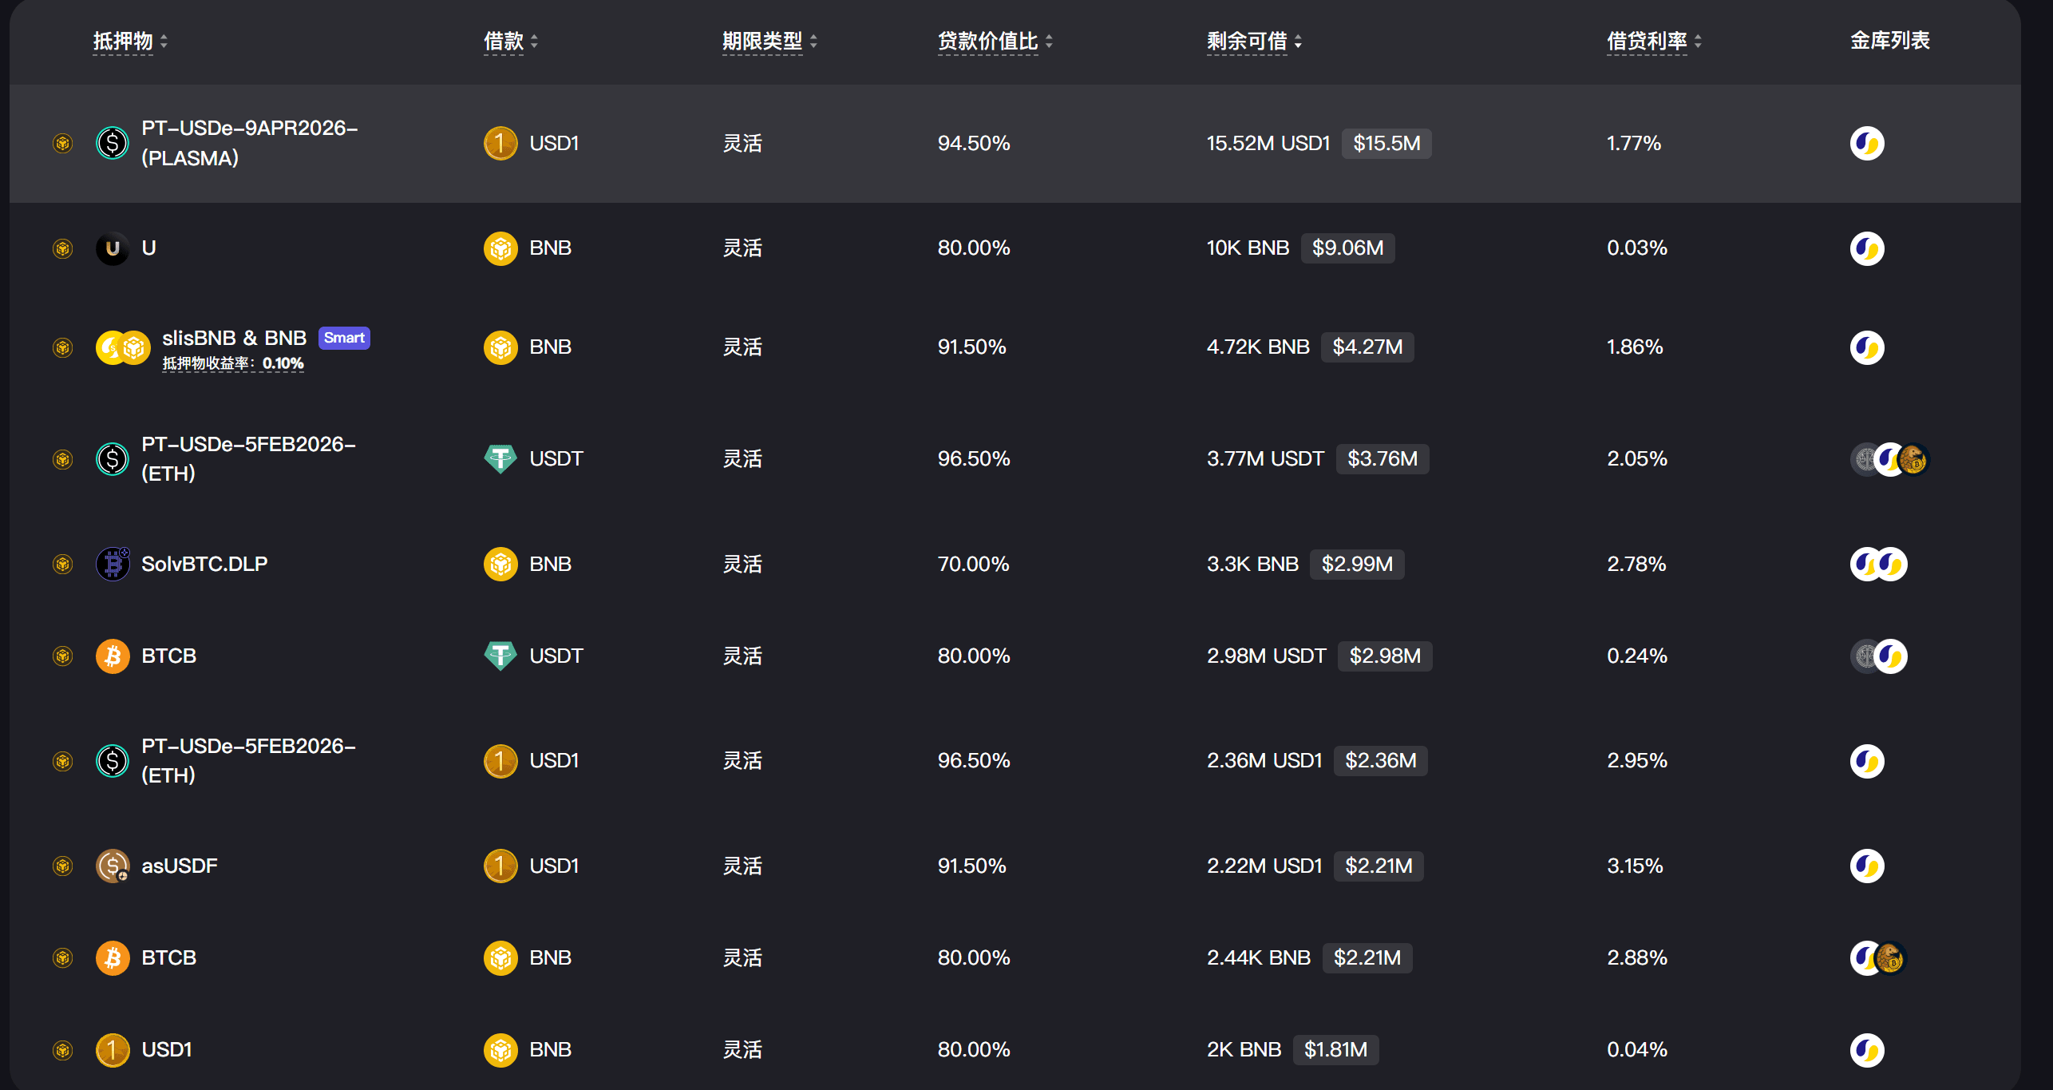Click the $15.5M value badge

click(x=1386, y=143)
